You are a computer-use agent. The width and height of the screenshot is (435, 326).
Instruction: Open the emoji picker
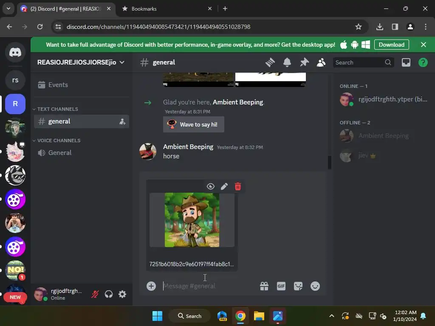coord(315,286)
